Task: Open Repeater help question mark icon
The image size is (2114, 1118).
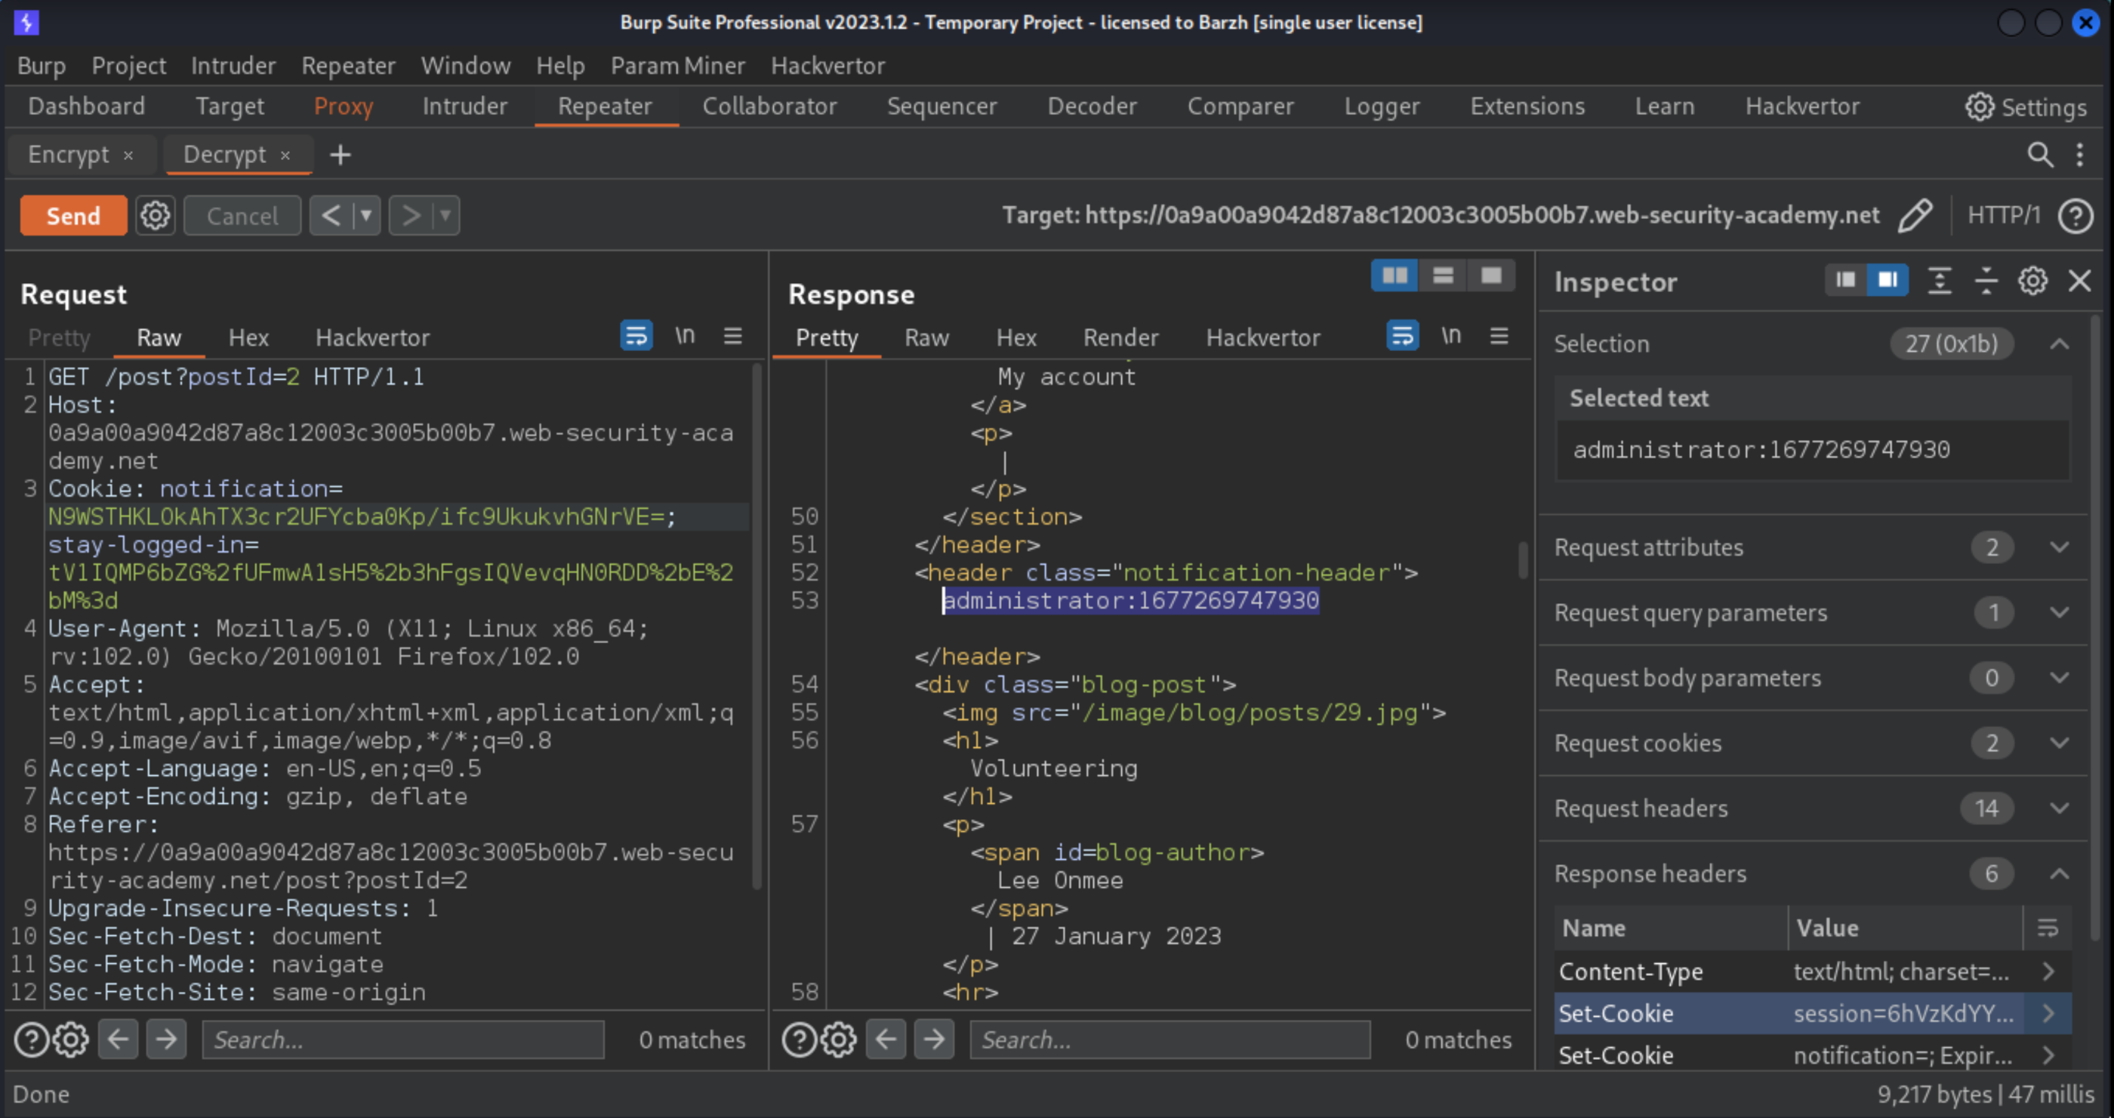Action: [2075, 216]
